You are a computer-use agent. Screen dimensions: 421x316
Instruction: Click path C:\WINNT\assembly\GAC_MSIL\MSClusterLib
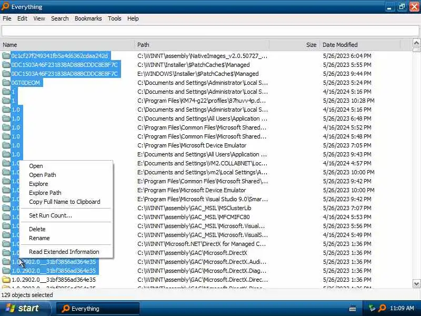pos(194,208)
